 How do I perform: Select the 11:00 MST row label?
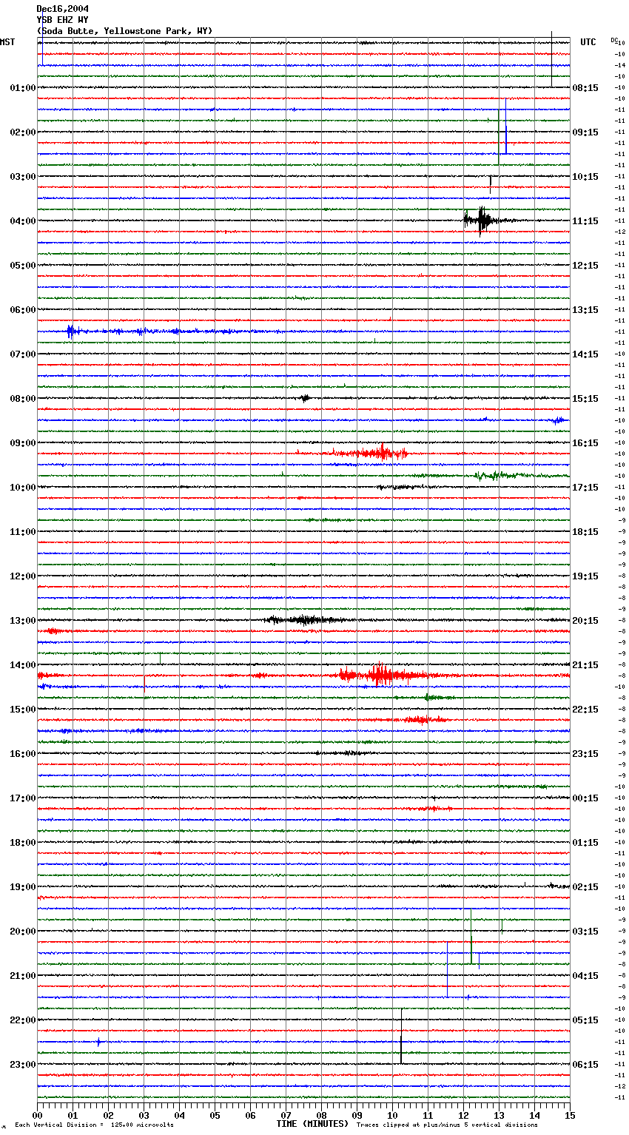(x=23, y=532)
